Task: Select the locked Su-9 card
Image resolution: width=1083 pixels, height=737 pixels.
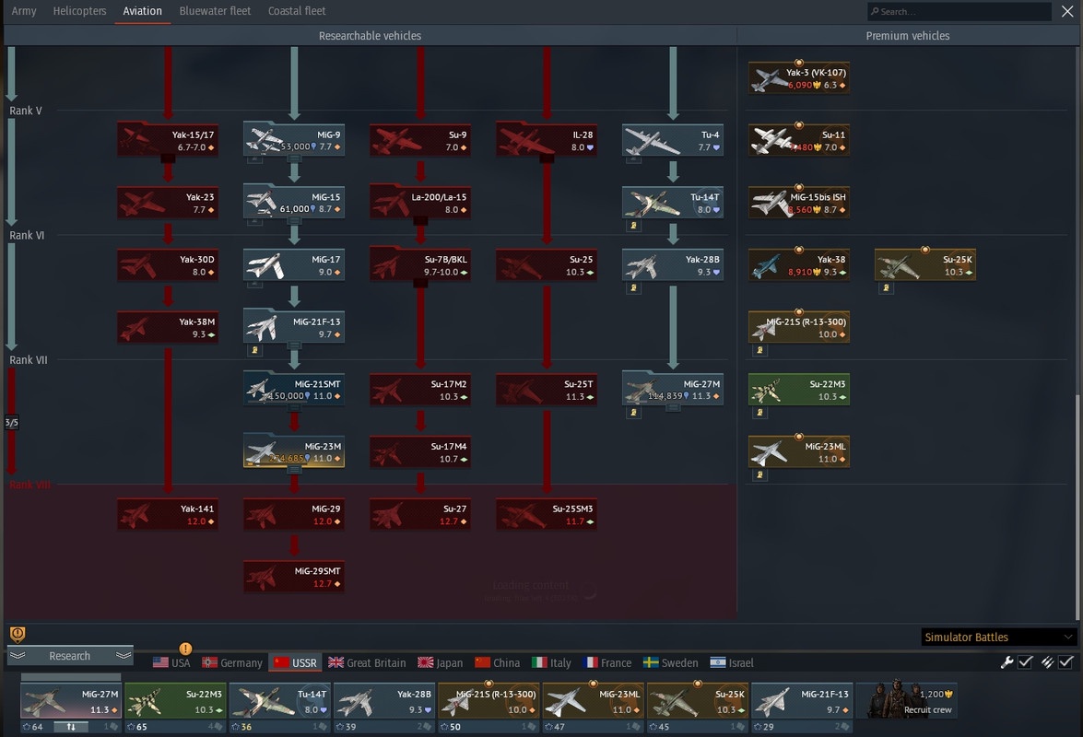Action: tap(420, 139)
